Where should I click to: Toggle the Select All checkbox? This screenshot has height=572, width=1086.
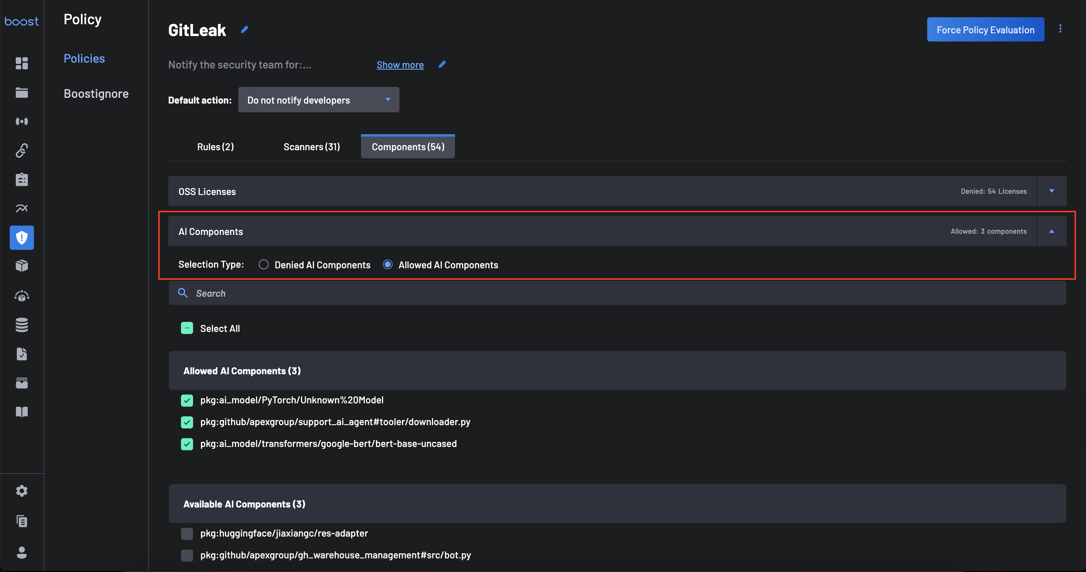(x=187, y=328)
